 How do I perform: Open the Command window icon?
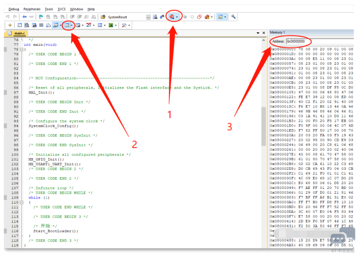click(x=20, y=25)
